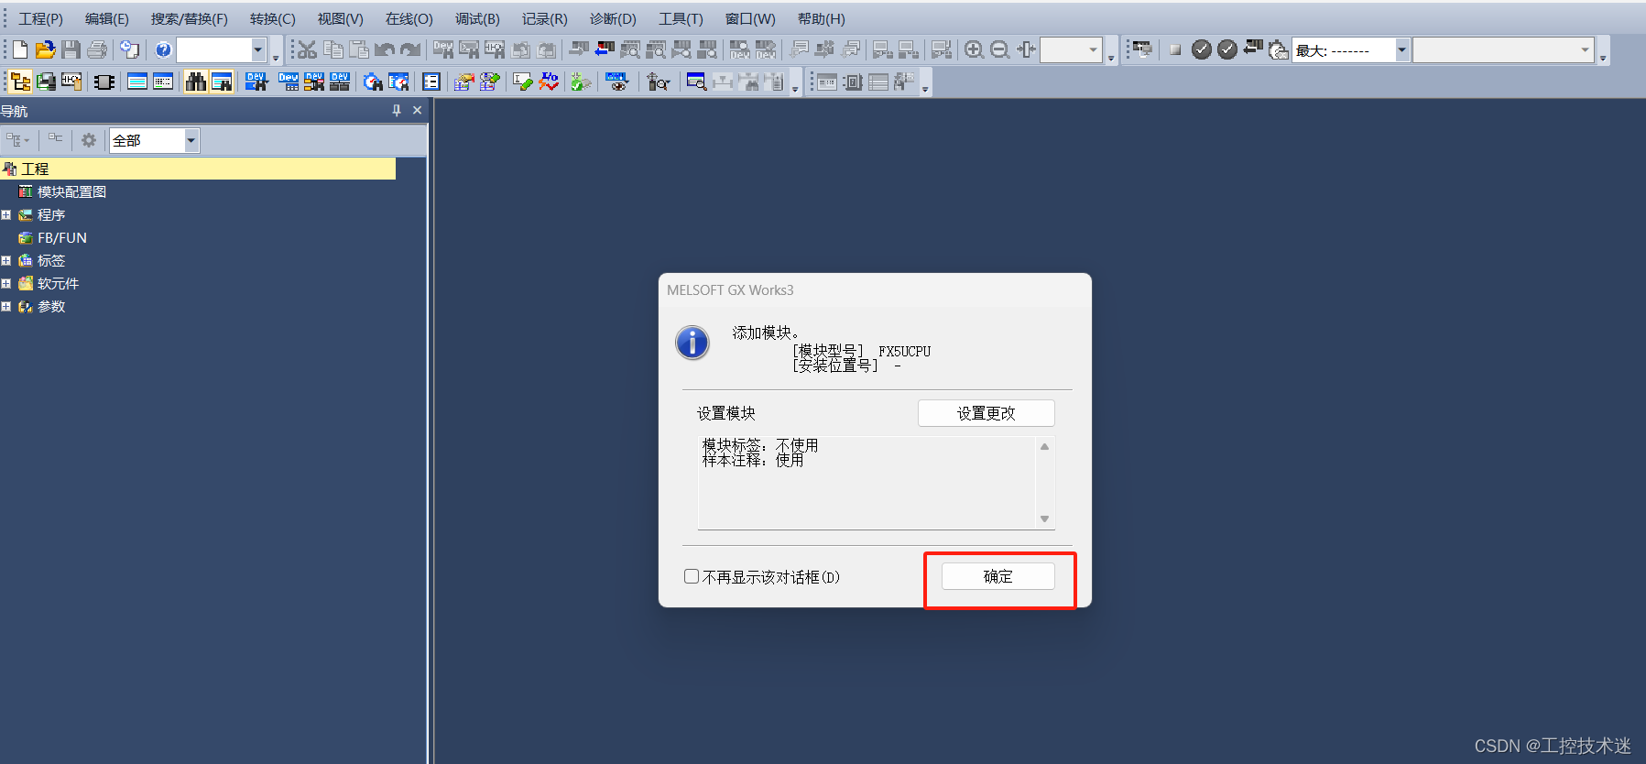1646x764 pixels.
Task: Open navigation options via the gear icon
Action: coord(89,140)
